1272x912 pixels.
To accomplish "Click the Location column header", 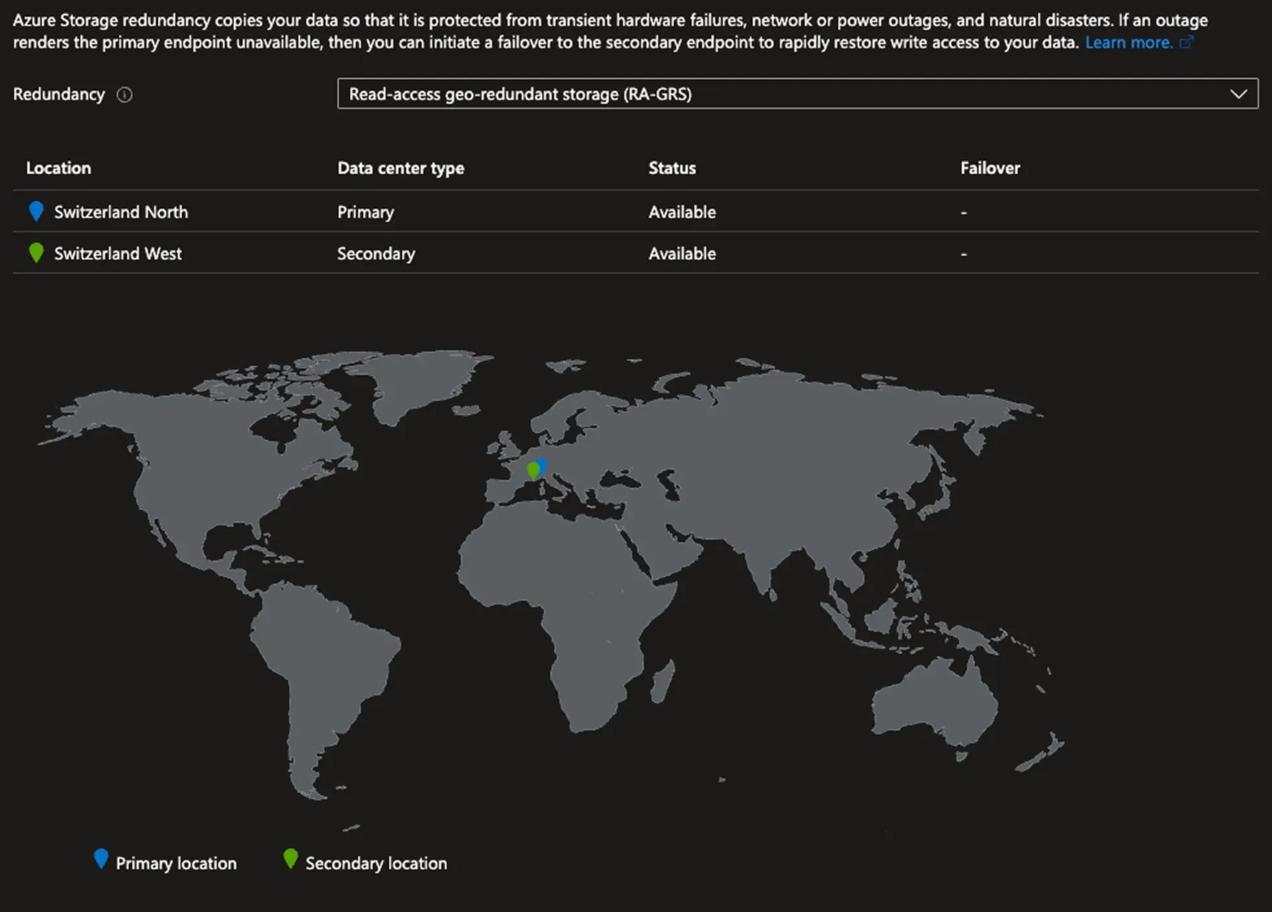I will click(x=58, y=167).
